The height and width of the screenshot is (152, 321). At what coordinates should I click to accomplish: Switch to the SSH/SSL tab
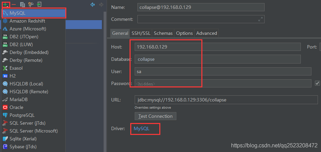pyautogui.click(x=141, y=33)
